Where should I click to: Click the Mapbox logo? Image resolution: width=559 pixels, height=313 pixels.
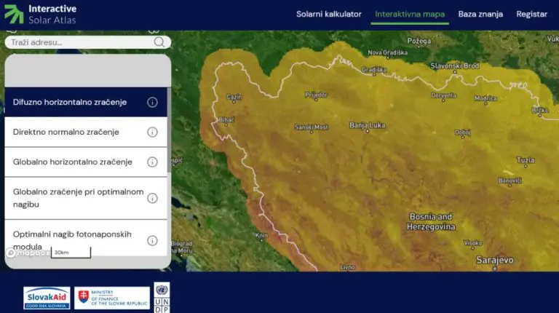28,253
